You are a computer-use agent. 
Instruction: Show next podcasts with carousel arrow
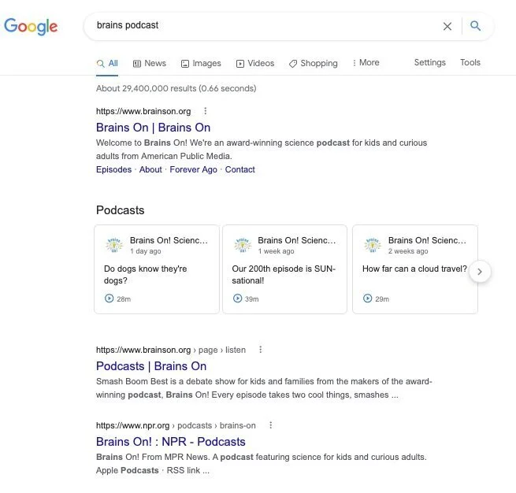[480, 272]
